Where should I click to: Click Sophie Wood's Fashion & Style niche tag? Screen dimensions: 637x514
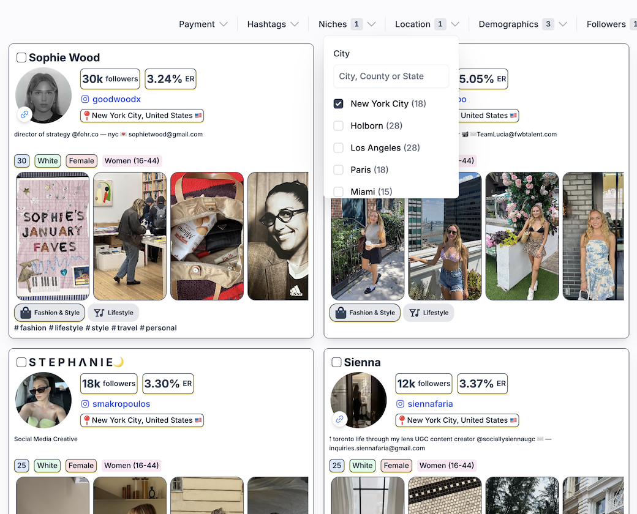pyautogui.click(x=50, y=313)
